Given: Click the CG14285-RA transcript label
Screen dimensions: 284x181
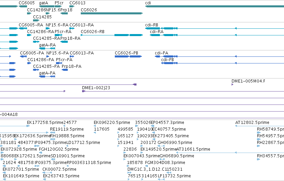Looking at the screenshot, I should pos(46,38).
